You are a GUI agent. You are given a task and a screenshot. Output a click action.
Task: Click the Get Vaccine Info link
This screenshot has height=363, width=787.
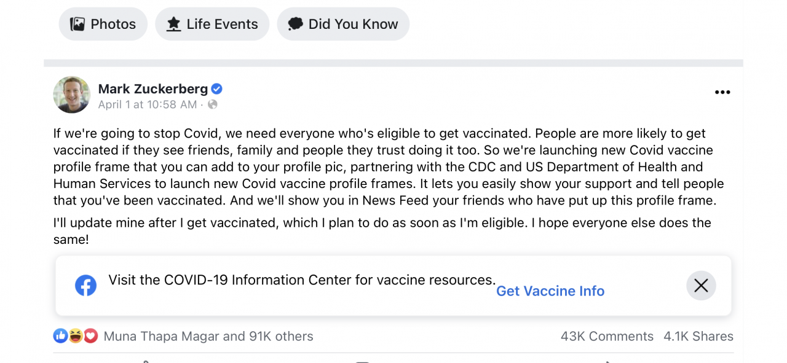[550, 291]
